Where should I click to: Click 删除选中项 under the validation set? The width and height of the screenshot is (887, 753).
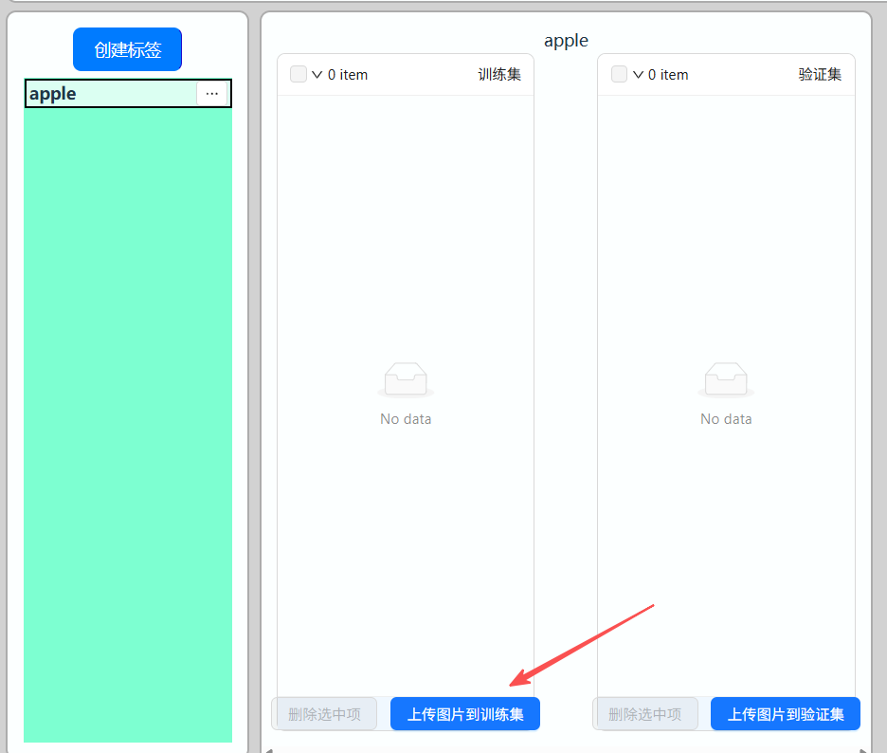[645, 714]
